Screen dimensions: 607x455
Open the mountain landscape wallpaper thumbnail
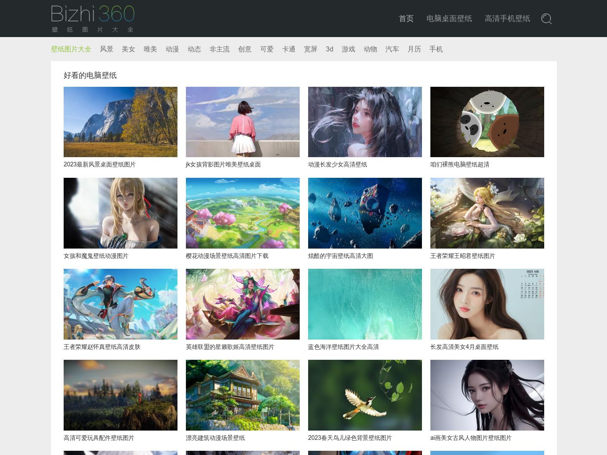point(121,122)
